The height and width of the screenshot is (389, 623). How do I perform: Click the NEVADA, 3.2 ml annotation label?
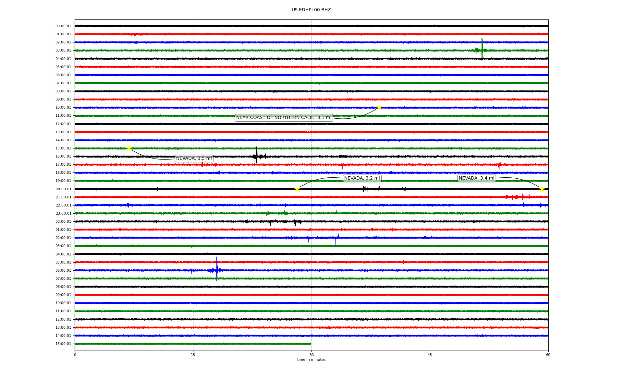pyautogui.click(x=362, y=178)
